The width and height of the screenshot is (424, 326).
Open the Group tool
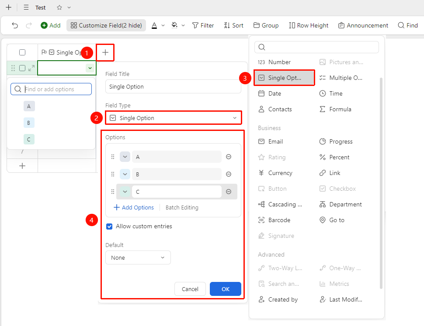266,25
